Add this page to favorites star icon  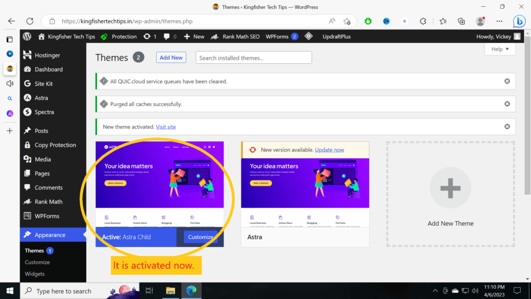click(x=347, y=21)
